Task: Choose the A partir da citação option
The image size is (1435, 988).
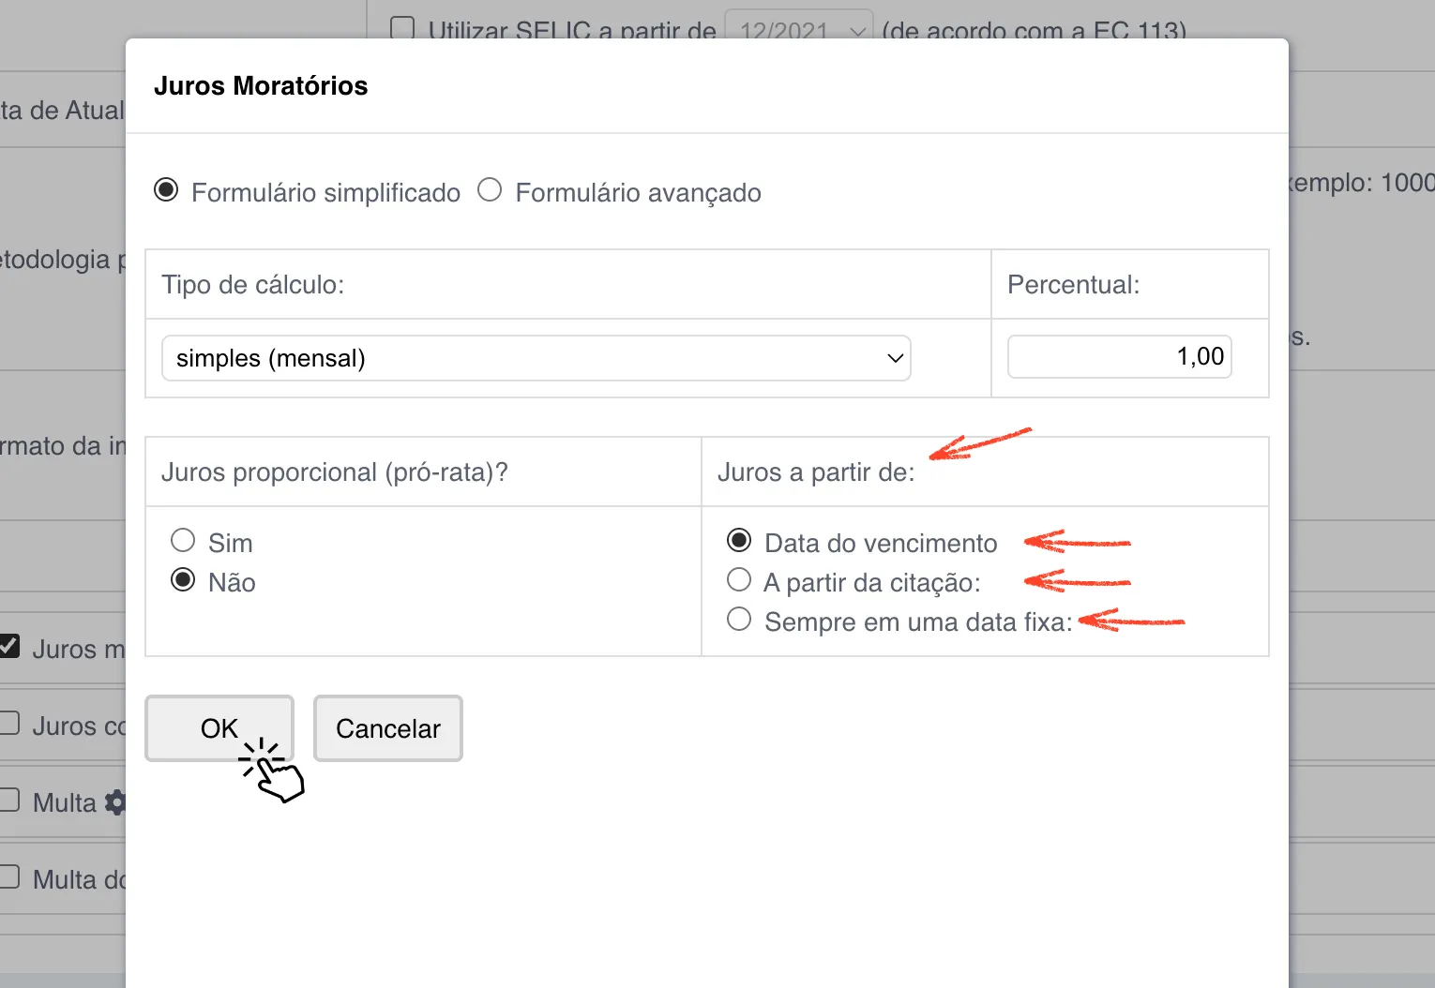Action: [739, 580]
